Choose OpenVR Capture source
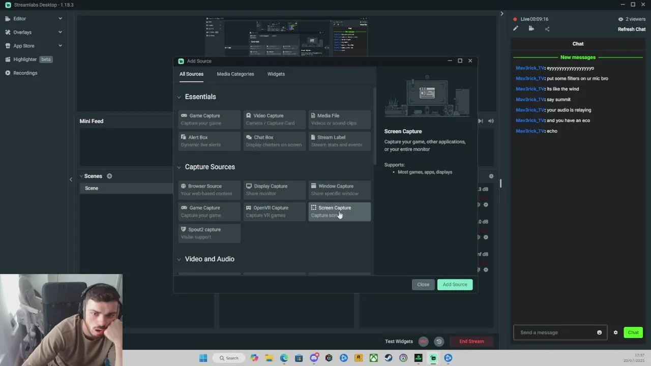 click(x=275, y=211)
